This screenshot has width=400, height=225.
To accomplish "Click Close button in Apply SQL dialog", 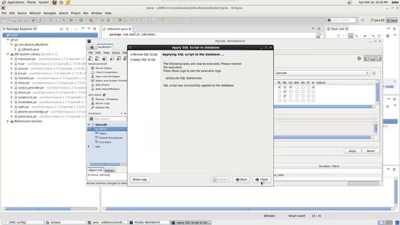I will point(261,179).
